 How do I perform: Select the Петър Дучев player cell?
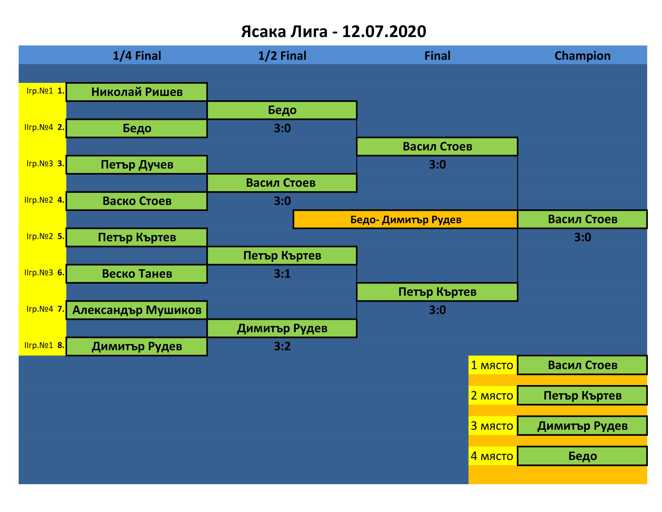click(137, 165)
